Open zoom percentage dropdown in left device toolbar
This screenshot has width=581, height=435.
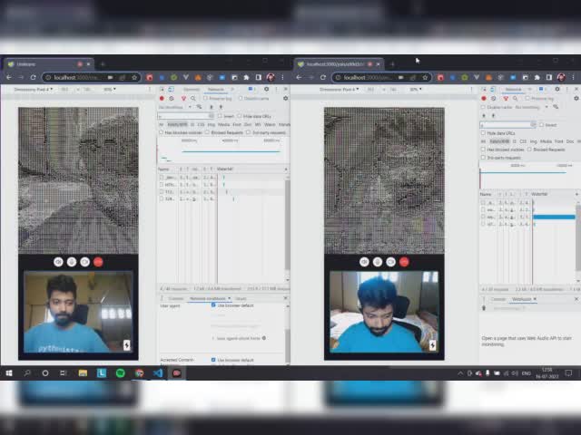[109, 89]
